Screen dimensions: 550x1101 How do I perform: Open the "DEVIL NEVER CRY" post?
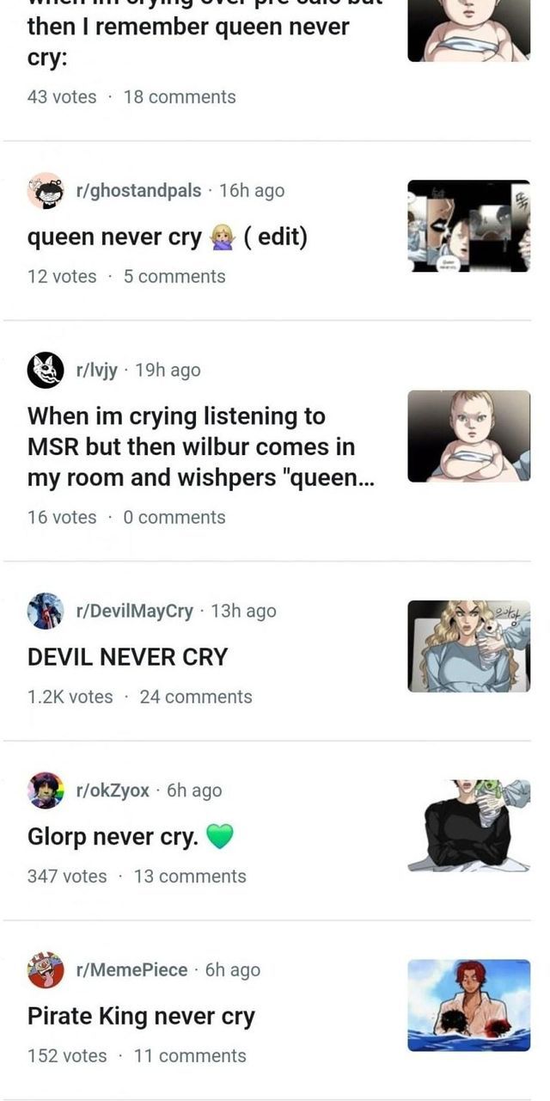(128, 657)
